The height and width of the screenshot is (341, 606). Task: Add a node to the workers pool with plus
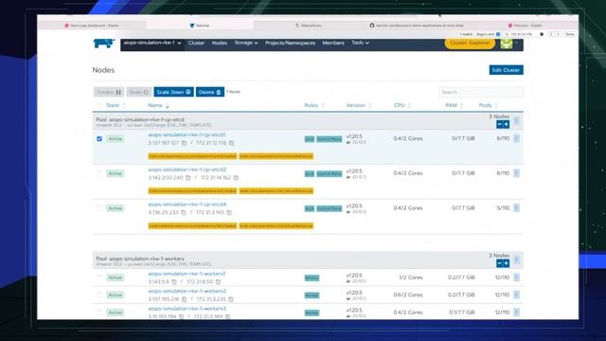pos(506,263)
